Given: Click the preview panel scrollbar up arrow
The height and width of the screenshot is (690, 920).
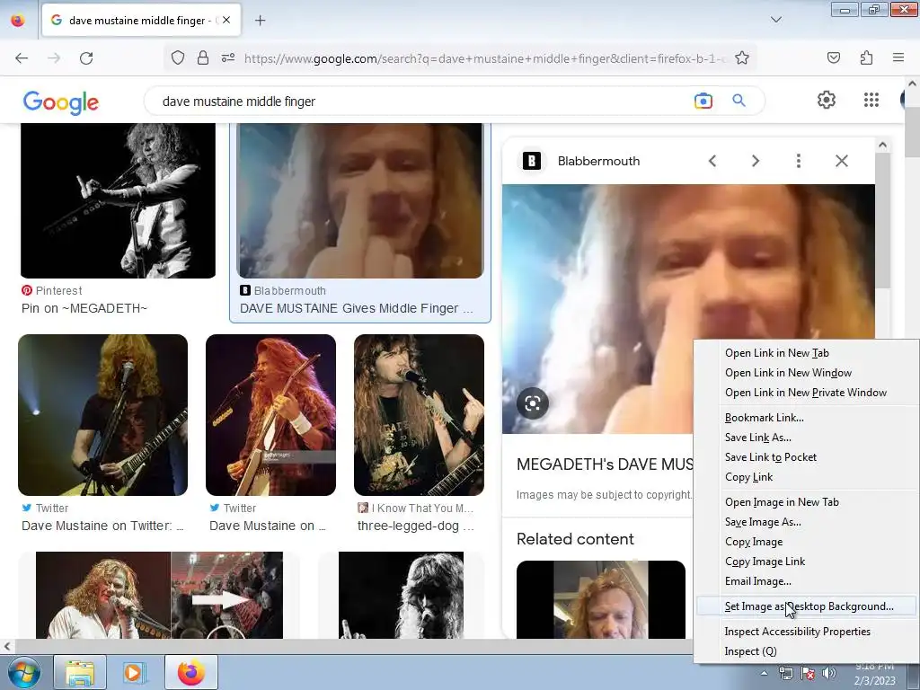Looking at the screenshot, I should point(882,145).
